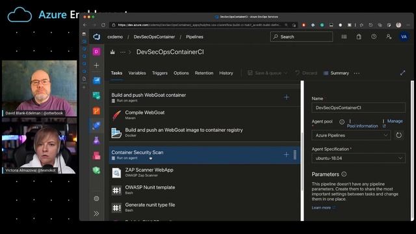Image resolution: width=416 pixels, height=234 pixels.
Task: Switch to the History tab
Action: pos(226,73)
